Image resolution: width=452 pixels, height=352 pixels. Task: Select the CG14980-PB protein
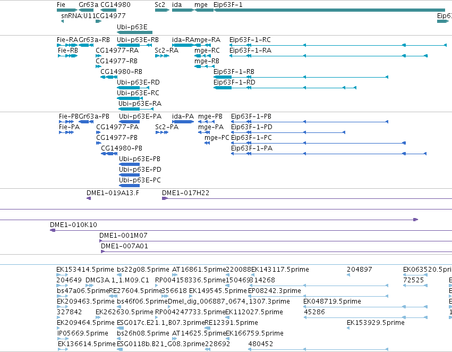(109, 154)
